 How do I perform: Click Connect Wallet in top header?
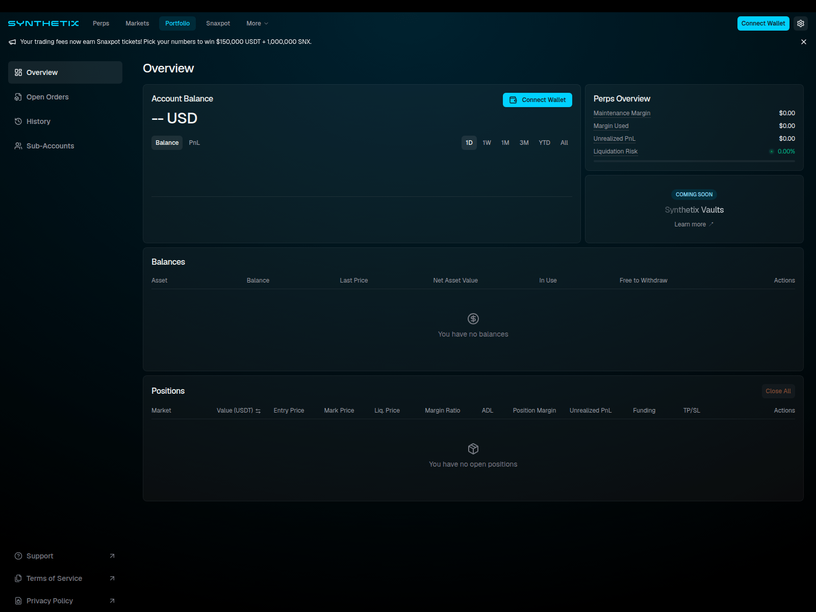pos(763,23)
